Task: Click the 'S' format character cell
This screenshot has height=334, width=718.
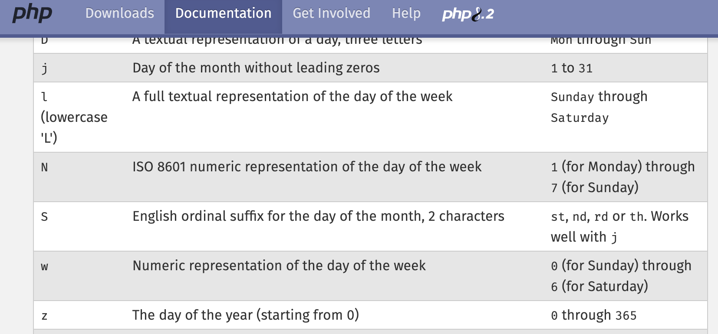Action: [x=44, y=216]
